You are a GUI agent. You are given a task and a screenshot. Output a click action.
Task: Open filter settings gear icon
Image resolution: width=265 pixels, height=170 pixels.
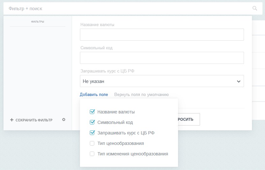point(64,119)
